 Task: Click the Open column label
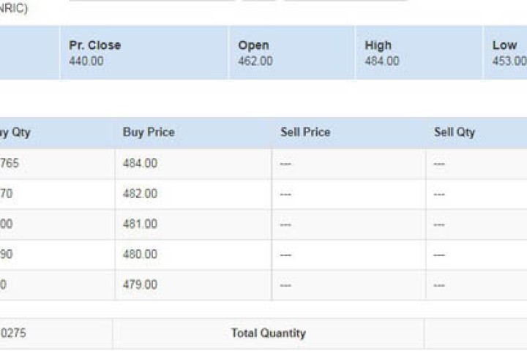[253, 45]
